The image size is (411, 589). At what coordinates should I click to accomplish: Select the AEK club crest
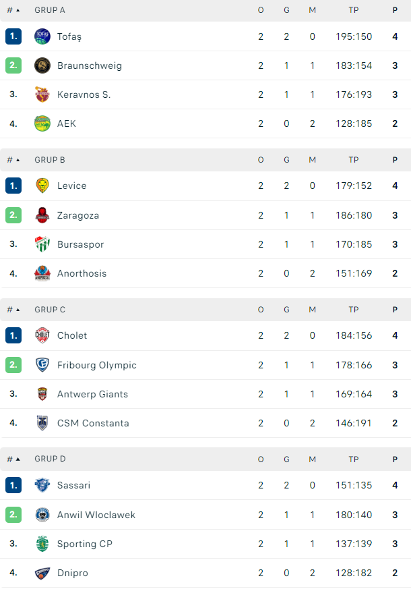42,123
